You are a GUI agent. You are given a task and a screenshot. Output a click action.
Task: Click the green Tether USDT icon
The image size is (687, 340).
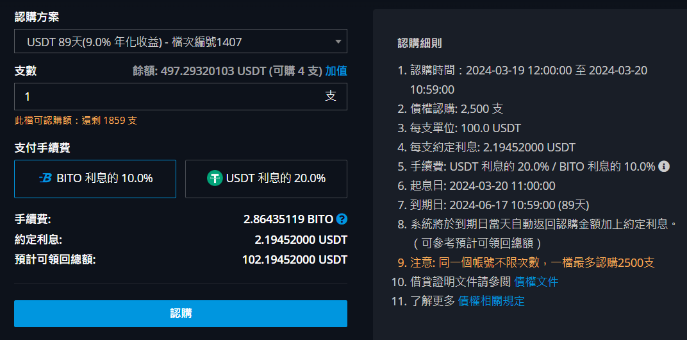pos(215,178)
